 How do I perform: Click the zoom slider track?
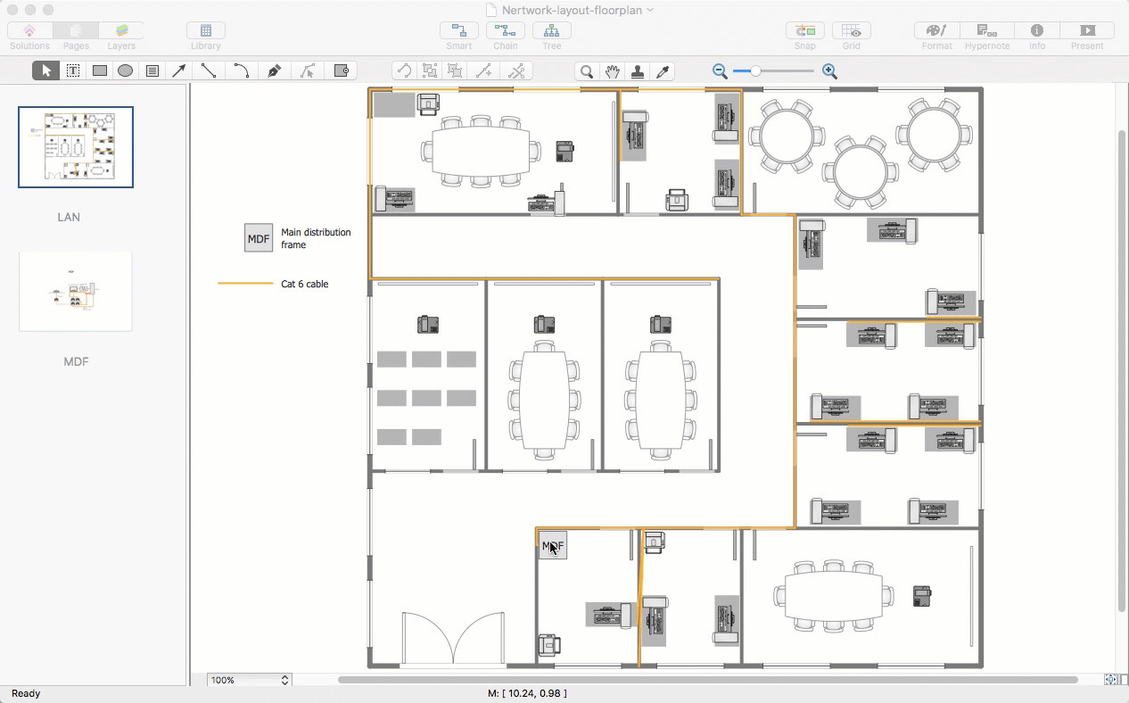click(785, 71)
